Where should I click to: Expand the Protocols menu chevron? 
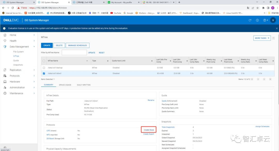point(34,76)
